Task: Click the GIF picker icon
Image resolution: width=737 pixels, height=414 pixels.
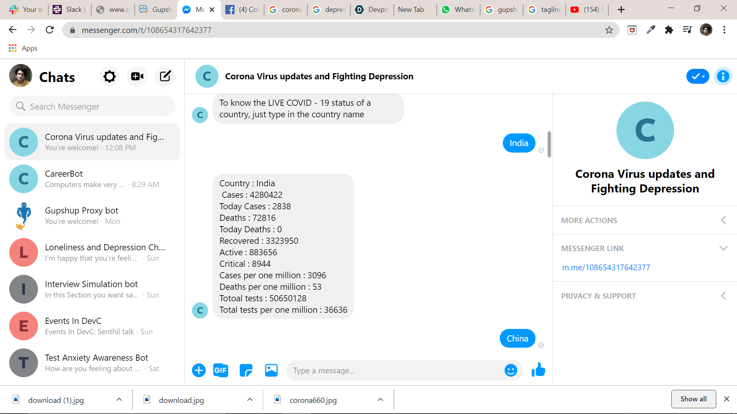Action: pyautogui.click(x=220, y=370)
